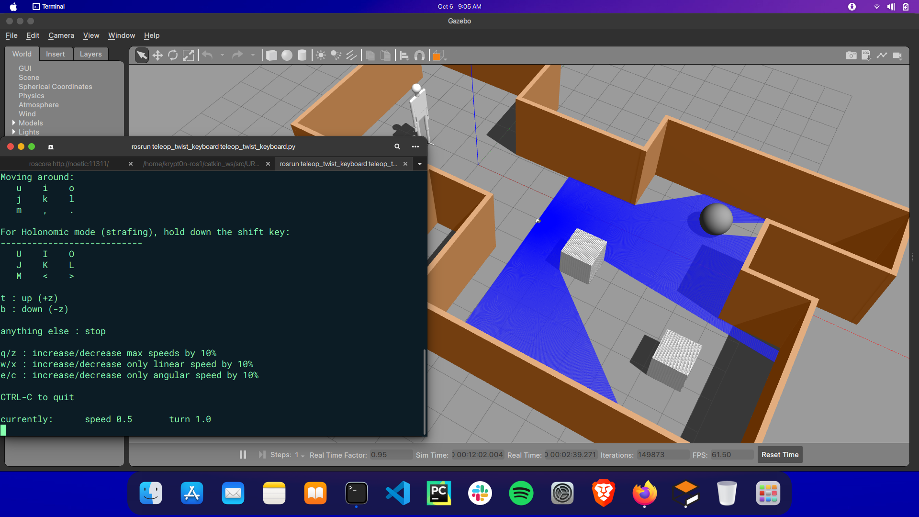Add a point light
This screenshot has height=517, width=919.
point(321,56)
